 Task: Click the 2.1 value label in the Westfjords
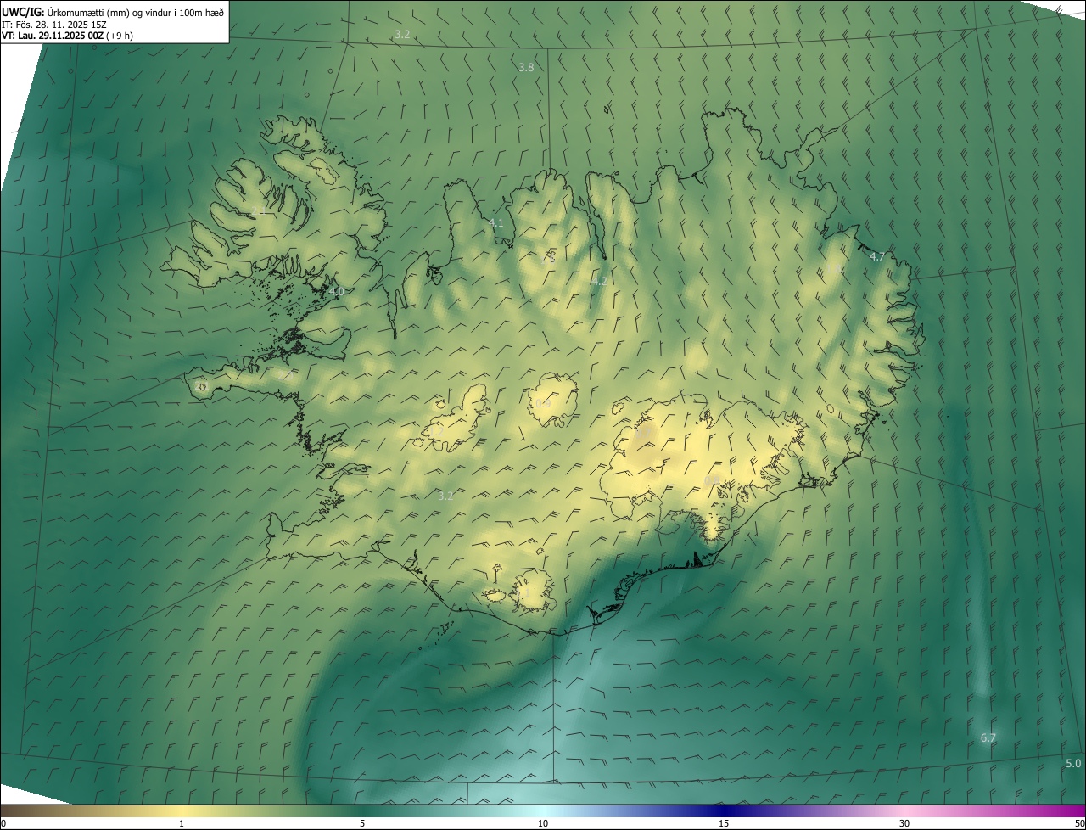pos(258,210)
